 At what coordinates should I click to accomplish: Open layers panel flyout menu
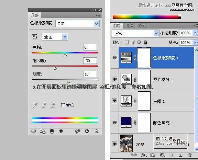tap(196, 26)
